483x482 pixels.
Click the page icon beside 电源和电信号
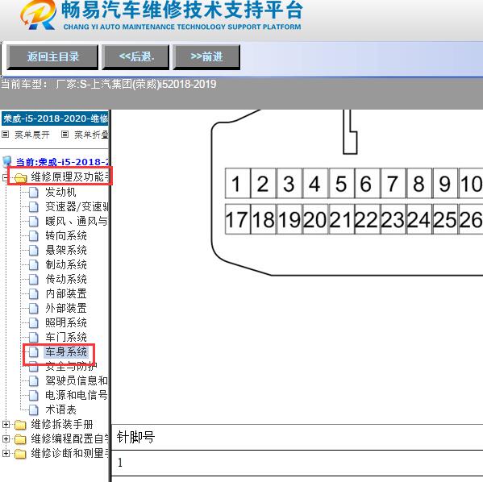point(34,396)
